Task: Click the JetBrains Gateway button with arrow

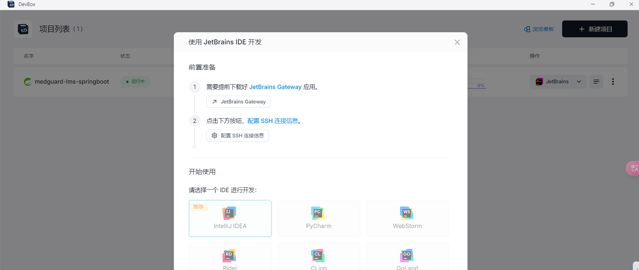Action: pyautogui.click(x=238, y=102)
